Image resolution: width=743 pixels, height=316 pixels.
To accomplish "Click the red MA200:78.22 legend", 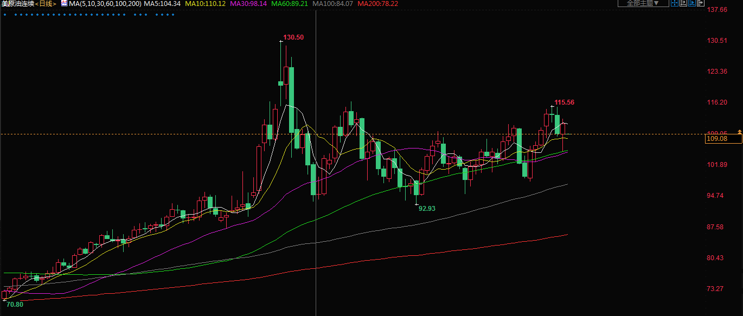I will click(x=377, y=4).
